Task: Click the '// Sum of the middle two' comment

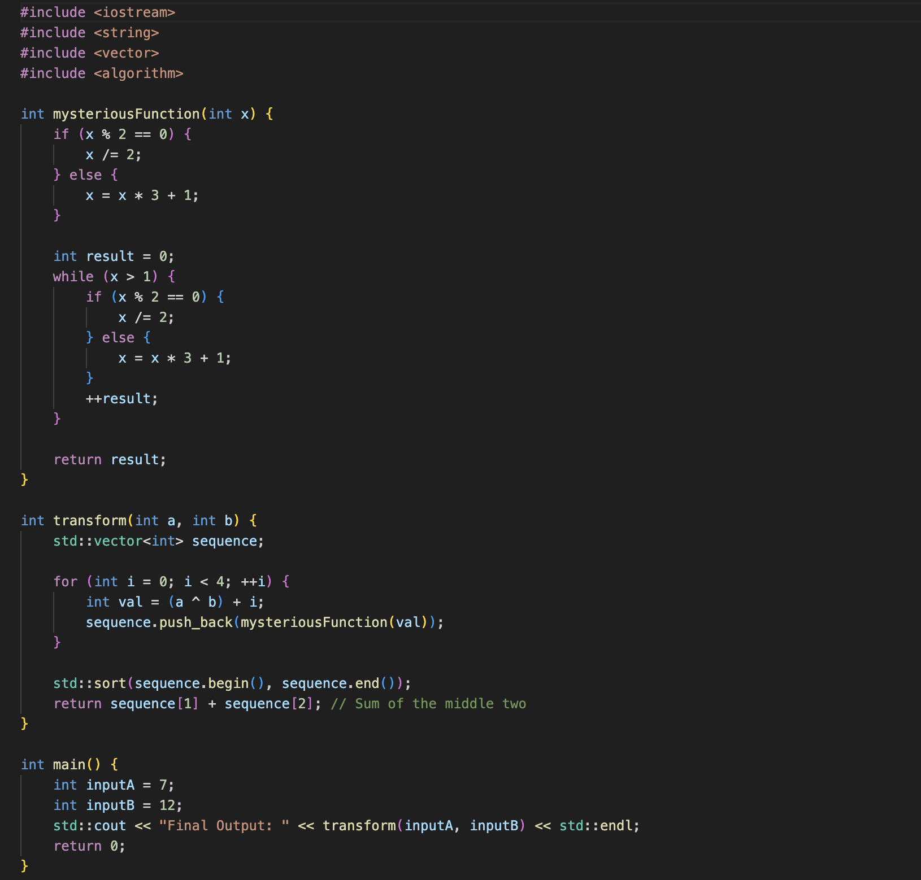Action: click(428, 704)
